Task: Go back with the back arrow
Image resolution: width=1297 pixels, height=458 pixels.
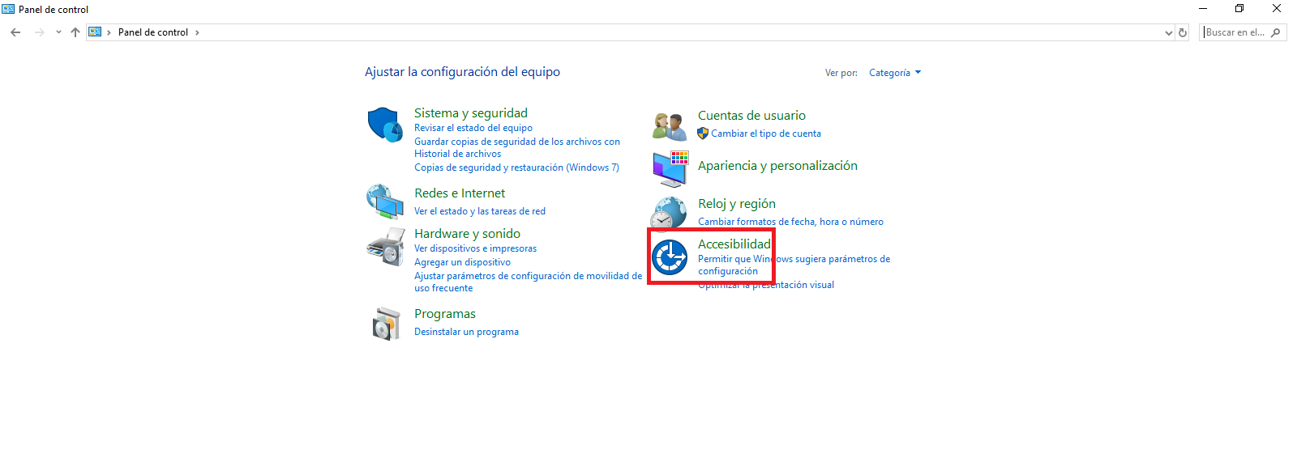Action: 15,32
